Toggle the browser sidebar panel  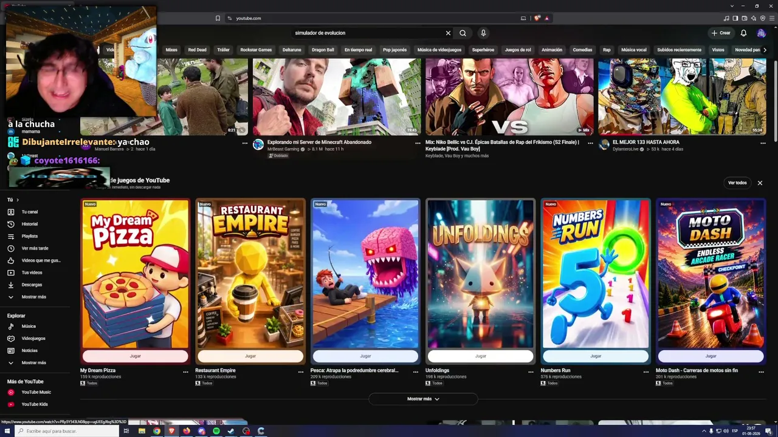click(x=735, y=18)
